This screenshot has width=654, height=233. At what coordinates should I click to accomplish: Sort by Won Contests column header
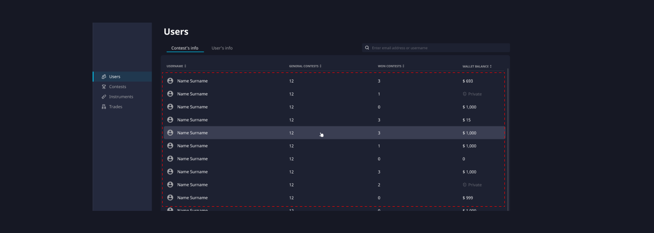(x=391, y=66)
